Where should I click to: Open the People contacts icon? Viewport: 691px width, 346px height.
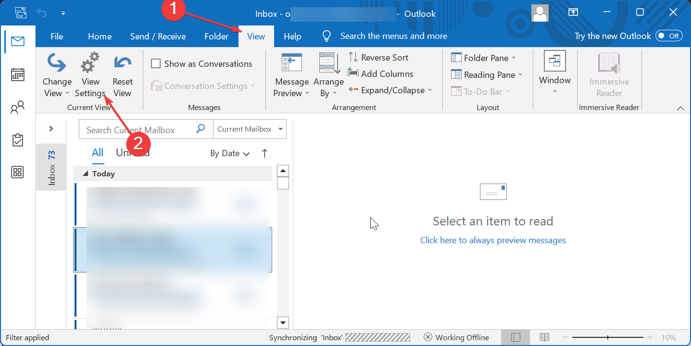click(18, 108)
